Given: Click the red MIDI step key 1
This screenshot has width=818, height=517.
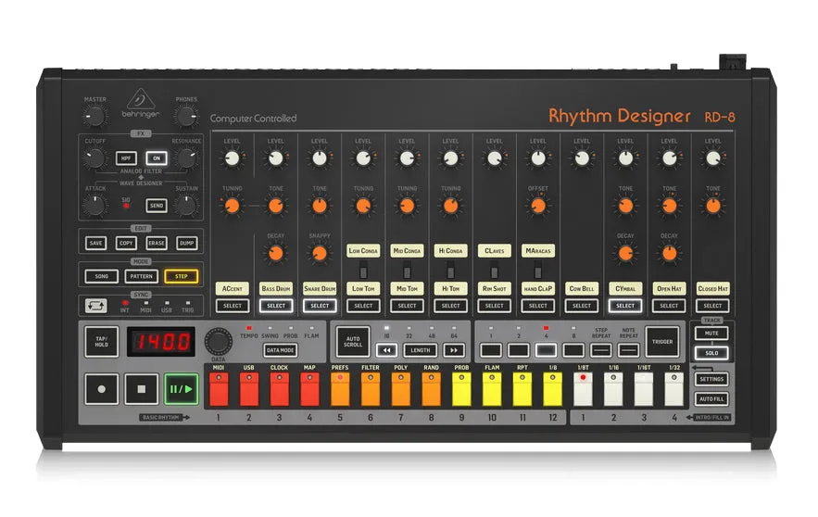Looking at the screenshot, I should click(x=219, y=388).
